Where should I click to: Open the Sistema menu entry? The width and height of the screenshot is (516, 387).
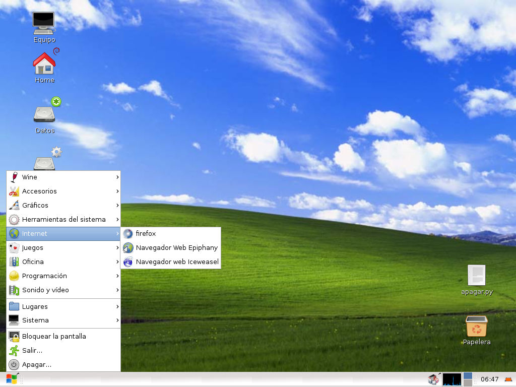pyautogui.click(x=63, y=320)
